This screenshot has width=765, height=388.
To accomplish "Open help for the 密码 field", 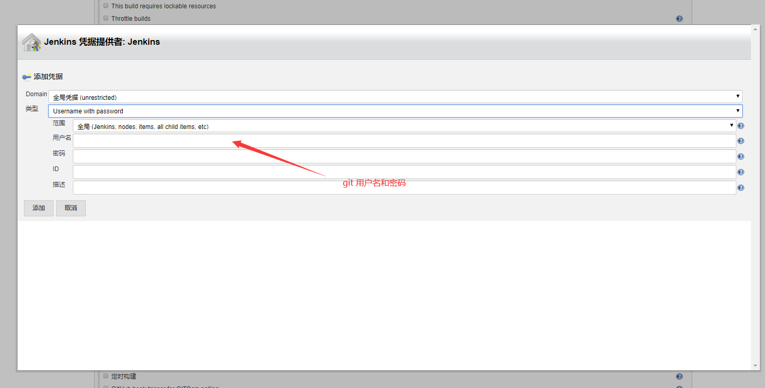I will (x=741, y=157).
